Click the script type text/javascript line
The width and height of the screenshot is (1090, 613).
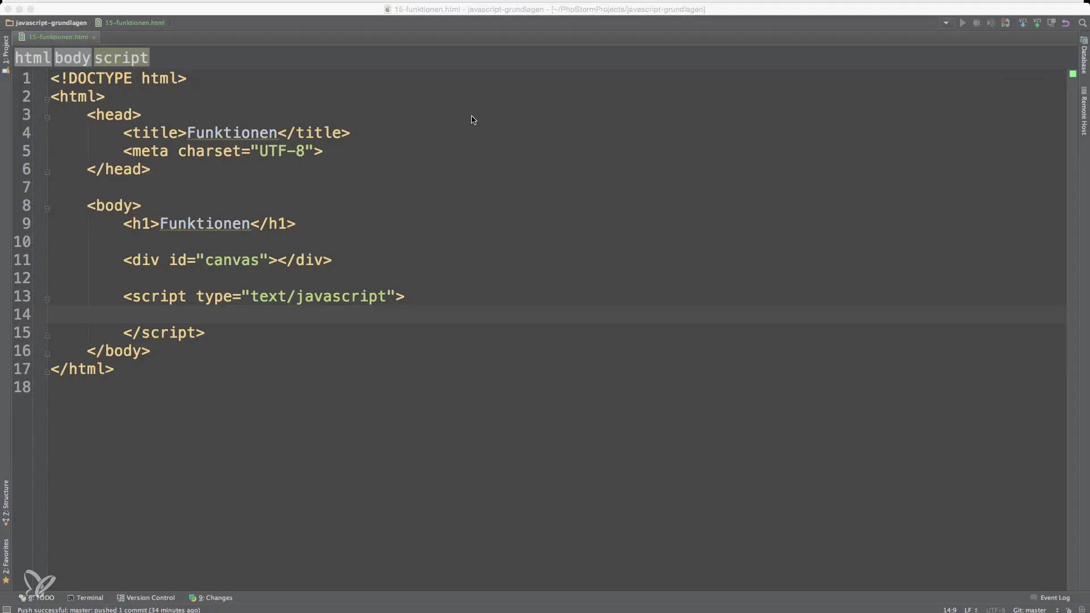(x=263, y=296)
